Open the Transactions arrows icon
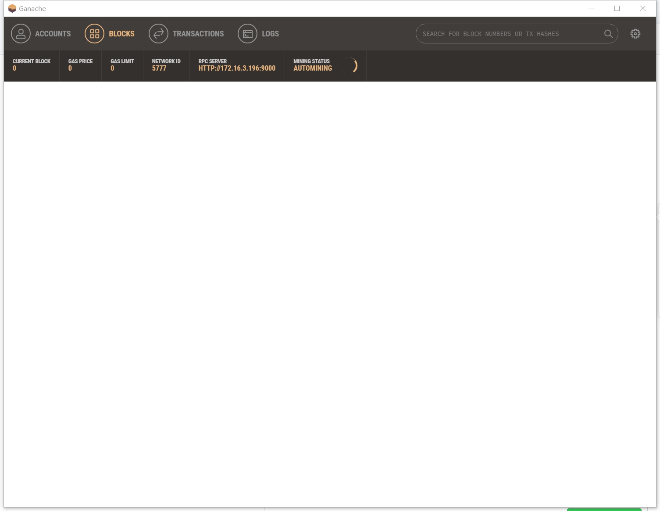660x511 pixels. (x=158, y=33)
